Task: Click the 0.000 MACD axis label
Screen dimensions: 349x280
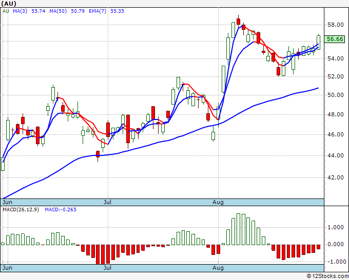Action: pyautogui.click(x=336, y=244)
